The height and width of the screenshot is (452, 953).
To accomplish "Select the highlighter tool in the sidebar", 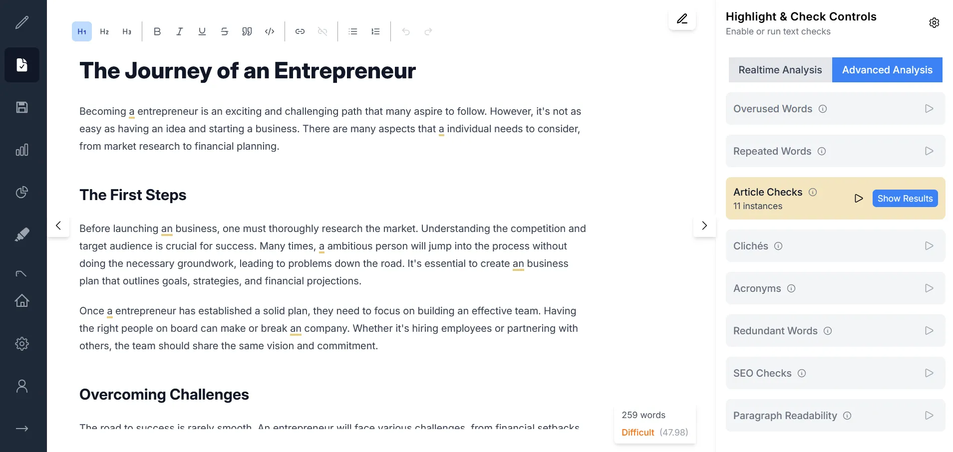I will (22, 234).
